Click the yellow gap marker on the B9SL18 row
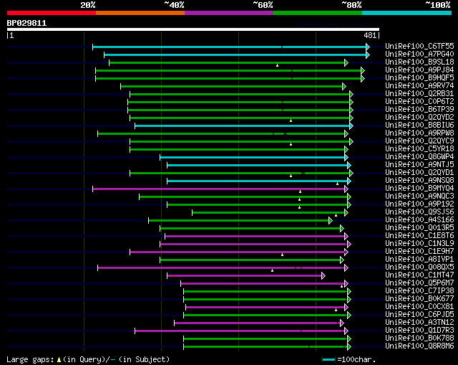This screenshot has width=458, height=365. [x=277, y=65]
